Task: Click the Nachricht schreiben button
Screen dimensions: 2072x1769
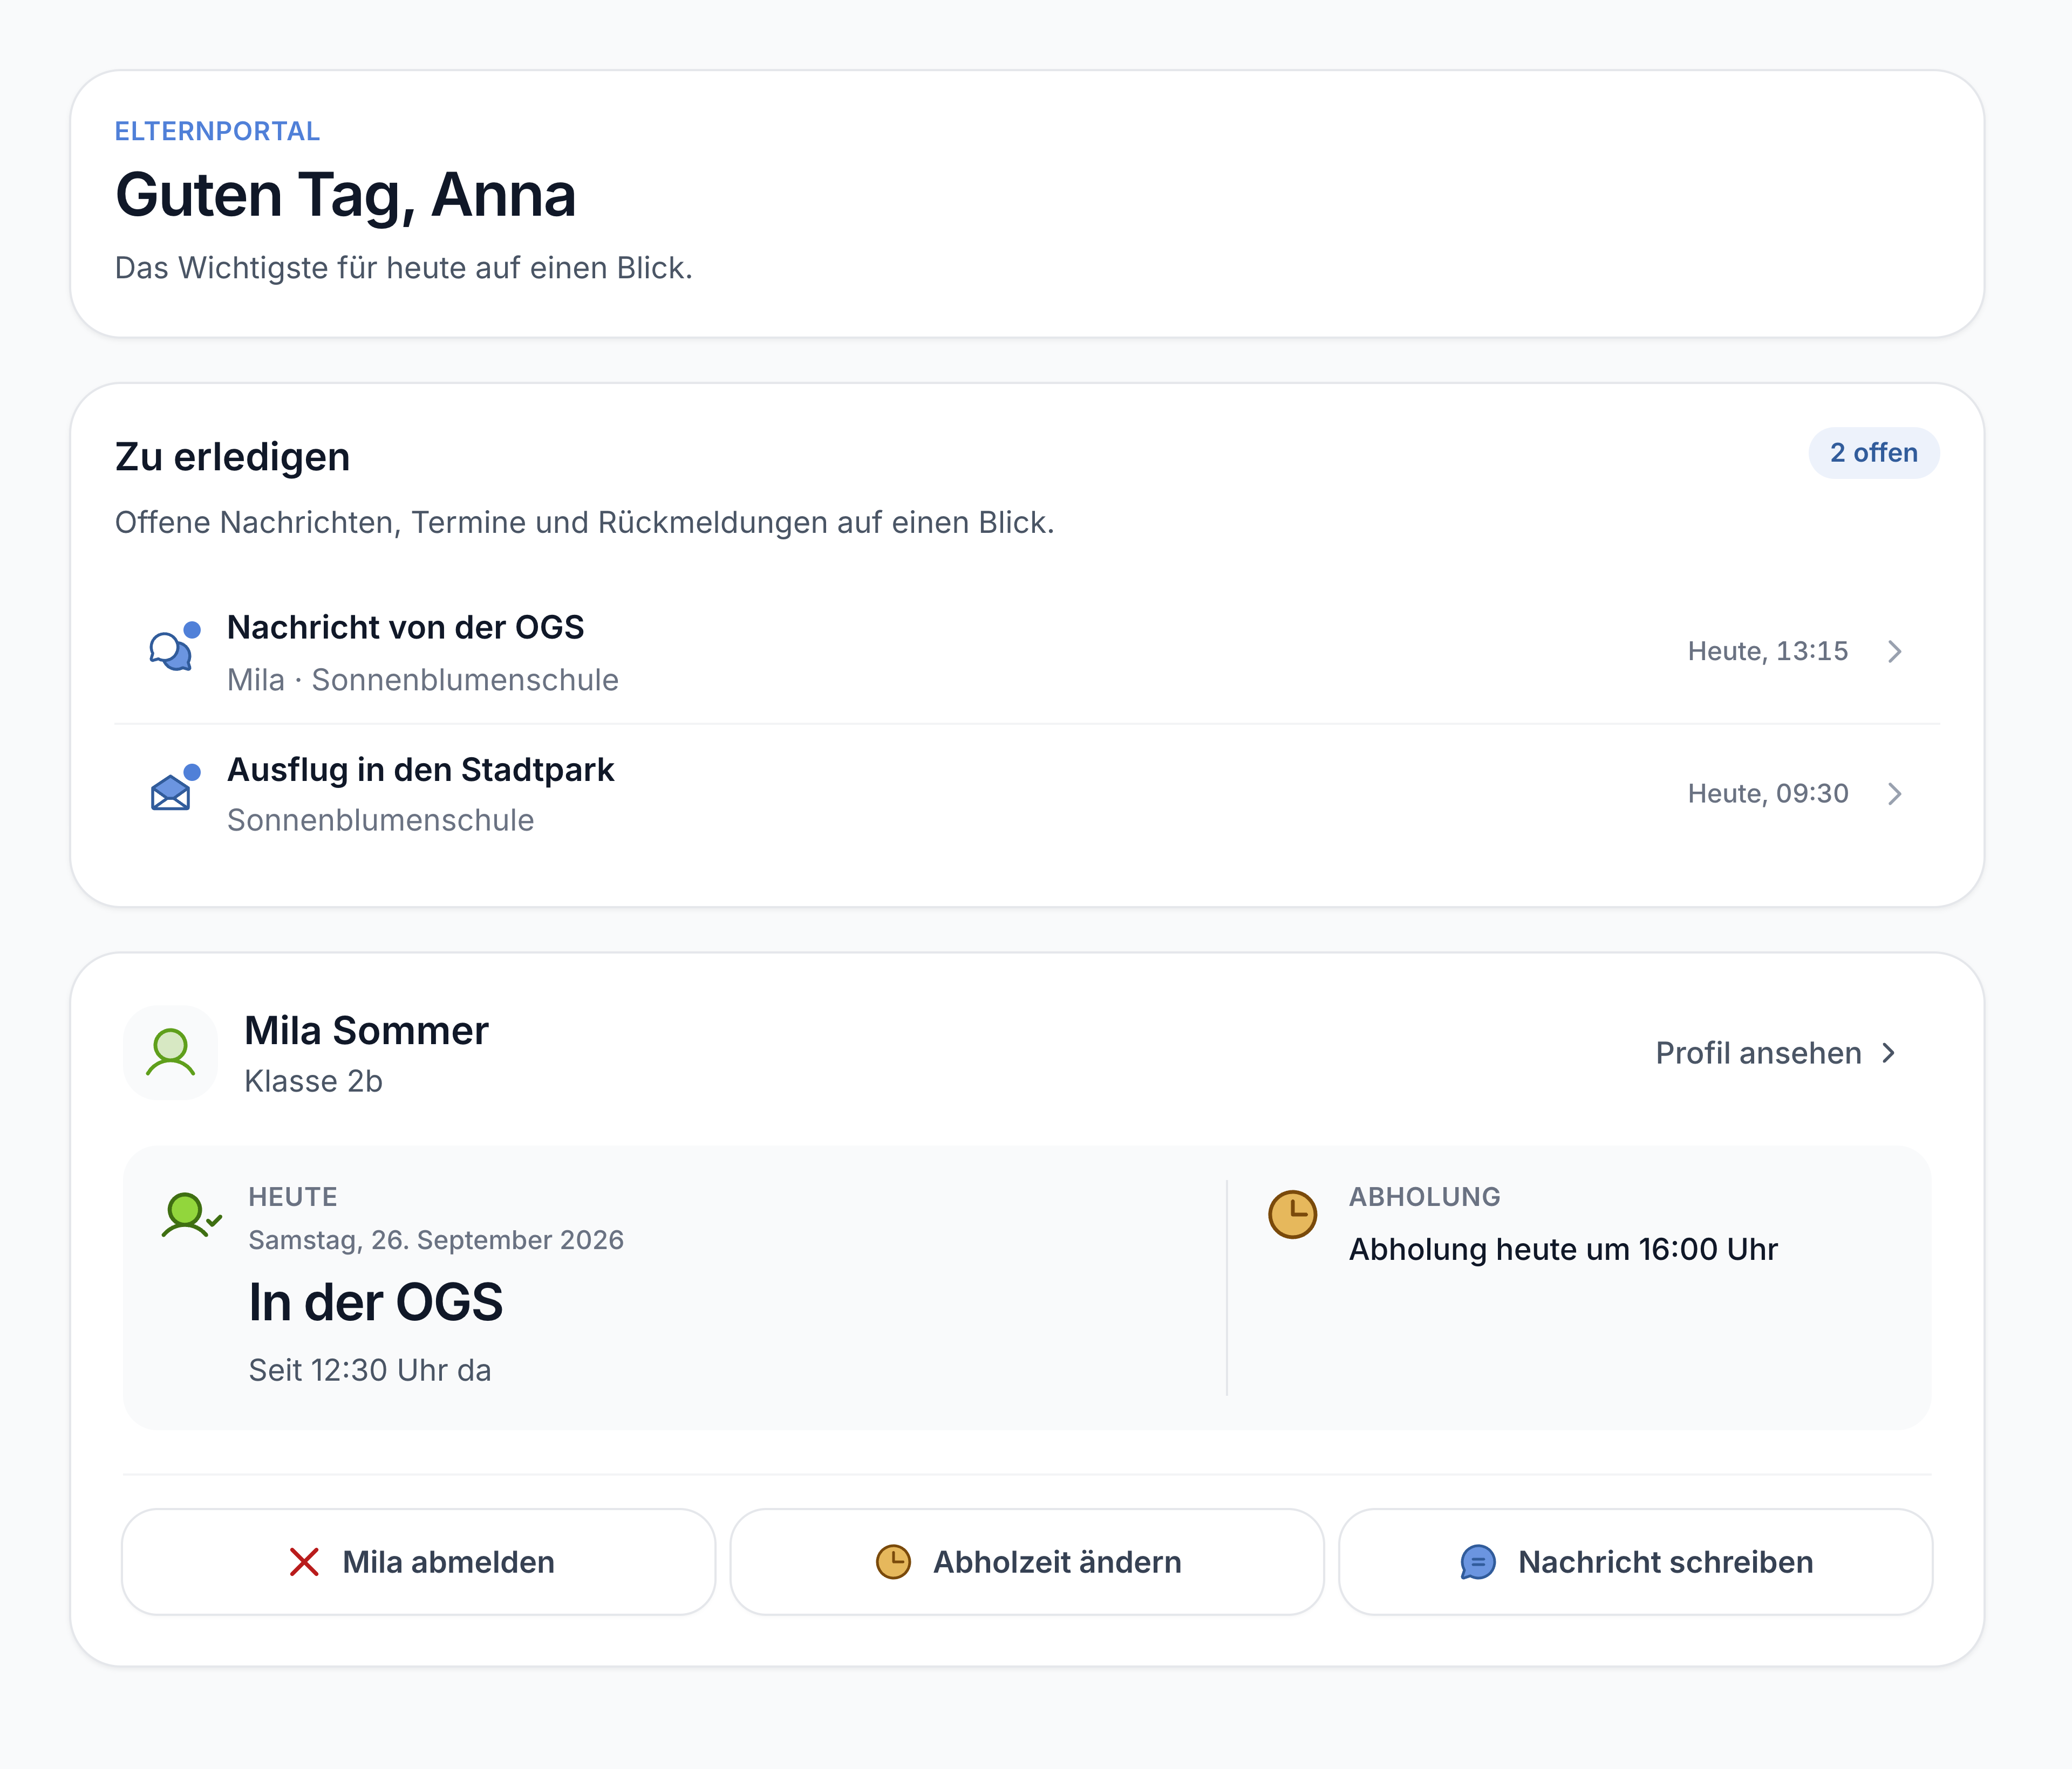Action: point(1635,1561)
